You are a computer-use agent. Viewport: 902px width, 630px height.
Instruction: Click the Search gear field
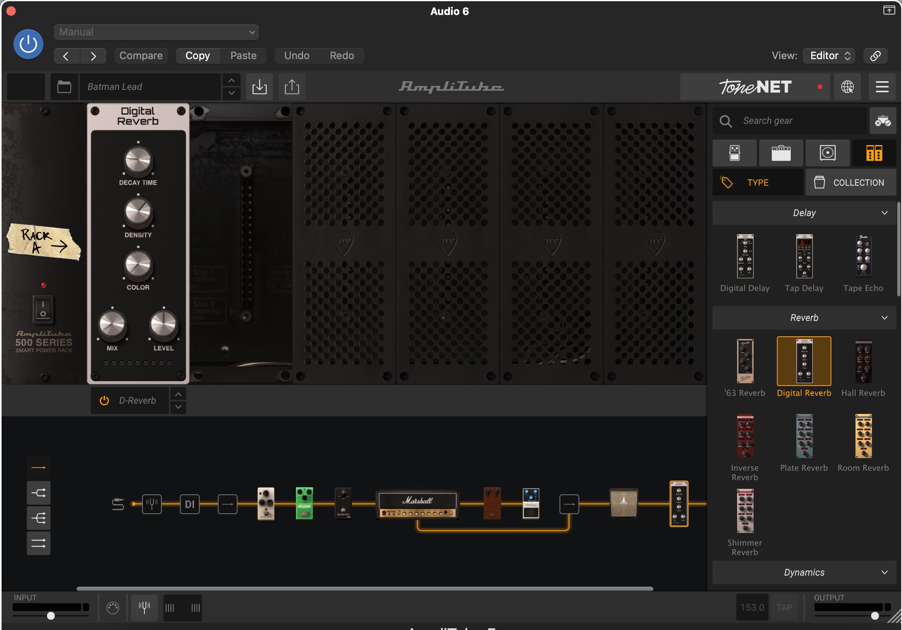pyautogui.click(x=790, y=121)
